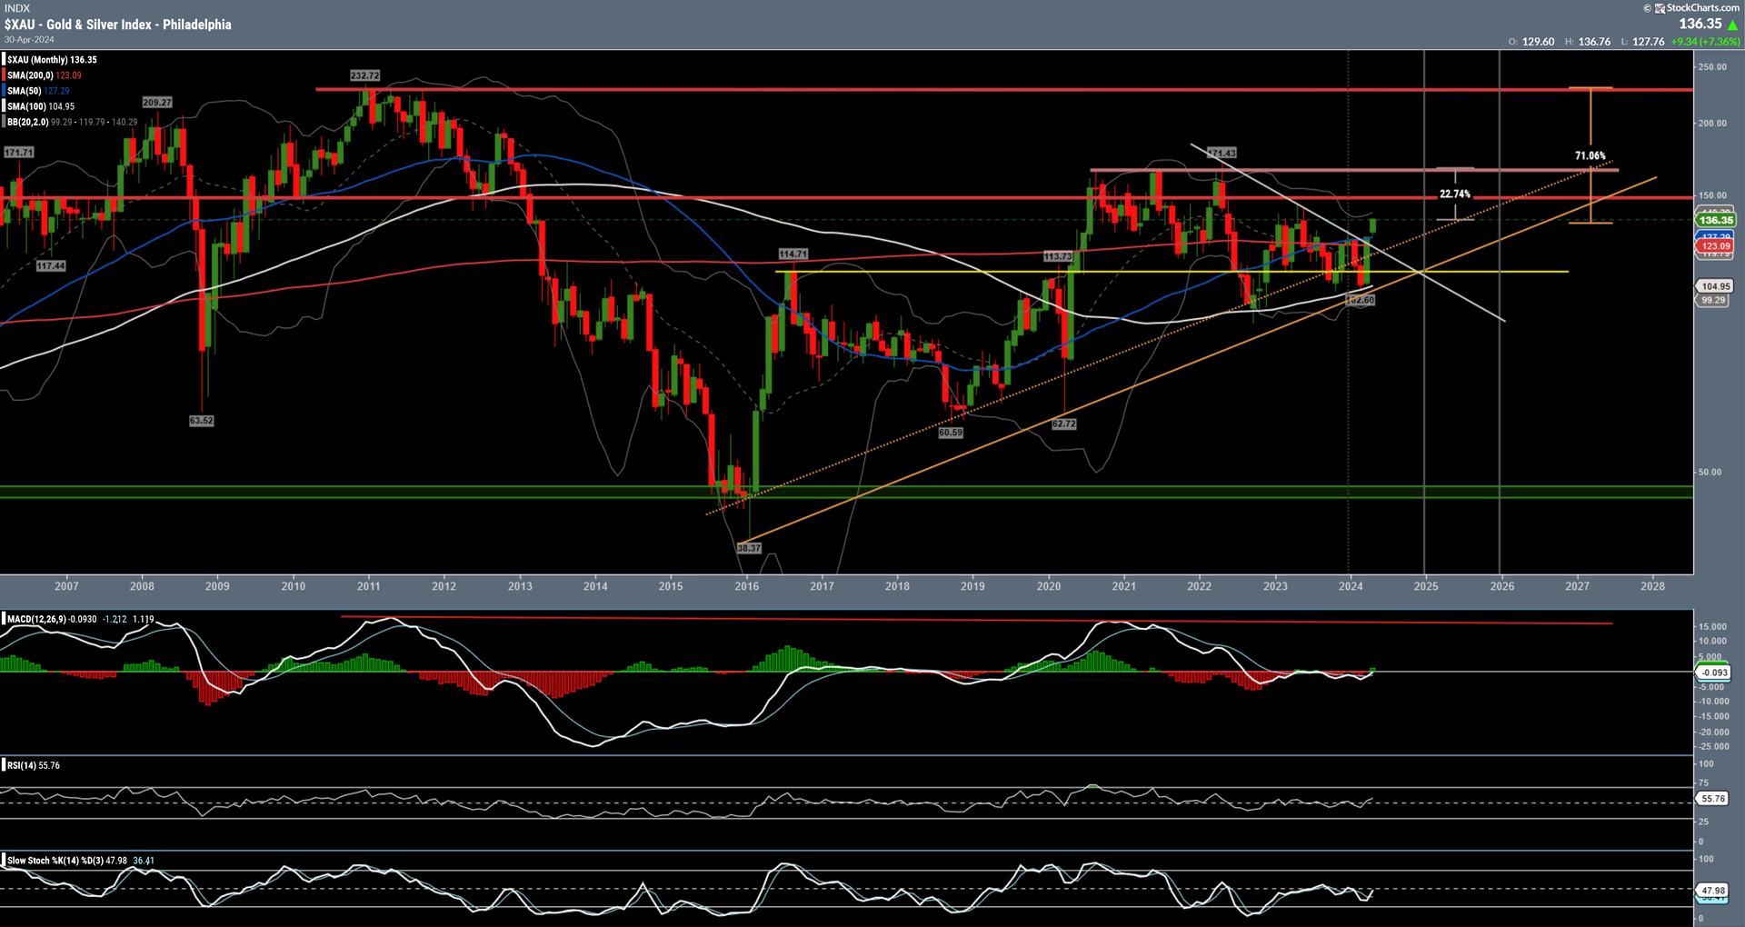Viewport: 1745px width, 927px height.
Task: Click the 22.74% measurement annotation
Action: [x=1455, y=194]
